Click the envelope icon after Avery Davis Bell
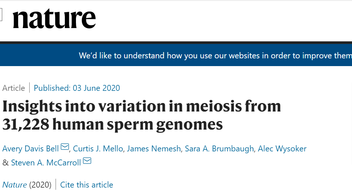The height and width of the screenshot is (192, 352). (x=65, y=147)
